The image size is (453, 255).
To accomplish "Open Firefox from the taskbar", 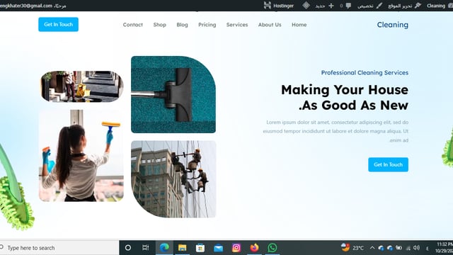I will point(254,248).
